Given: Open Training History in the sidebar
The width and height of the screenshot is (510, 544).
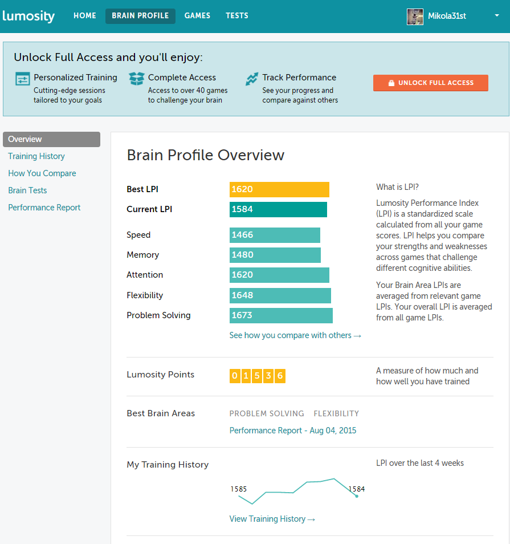Looking at the screenshot, I should coord(36,156).
